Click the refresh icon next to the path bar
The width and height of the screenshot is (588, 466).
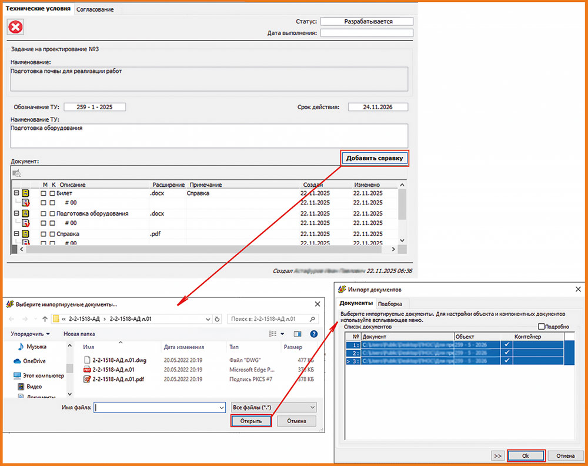(218, 319)
